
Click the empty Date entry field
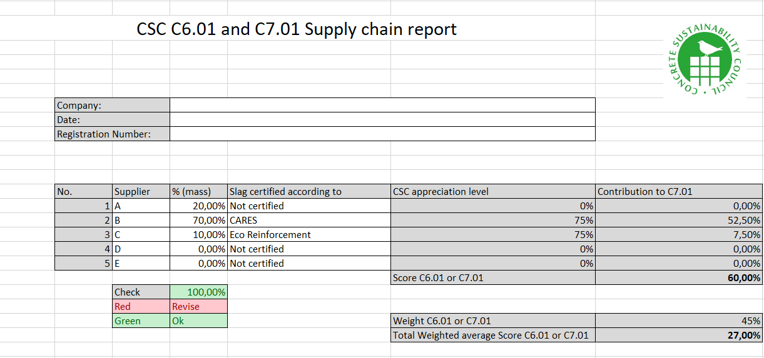pos(382,120)
